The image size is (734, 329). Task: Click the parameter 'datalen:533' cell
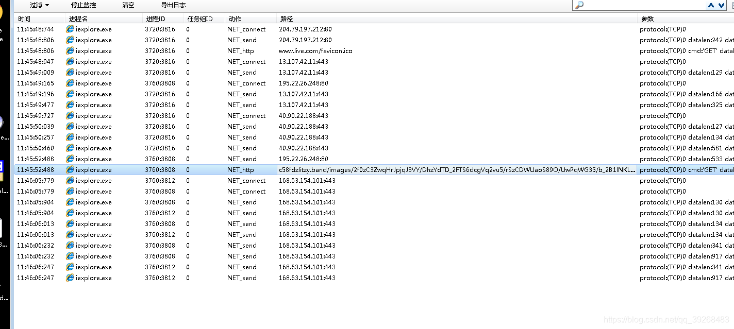pyautogui.click(x=686, y=159)
